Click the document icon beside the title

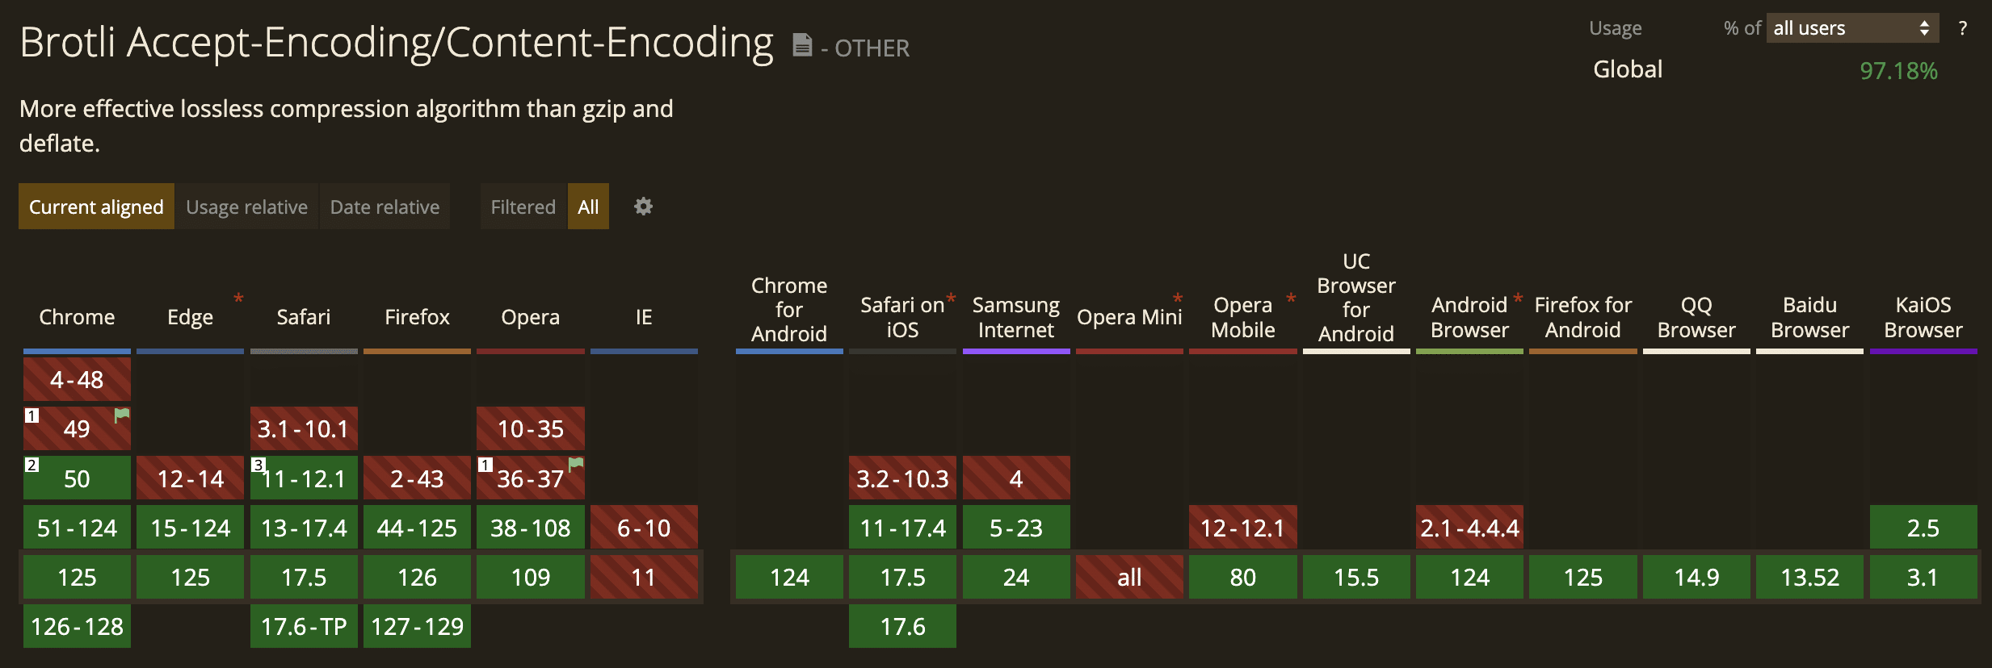pyautogui.click(x=801, y=46)
